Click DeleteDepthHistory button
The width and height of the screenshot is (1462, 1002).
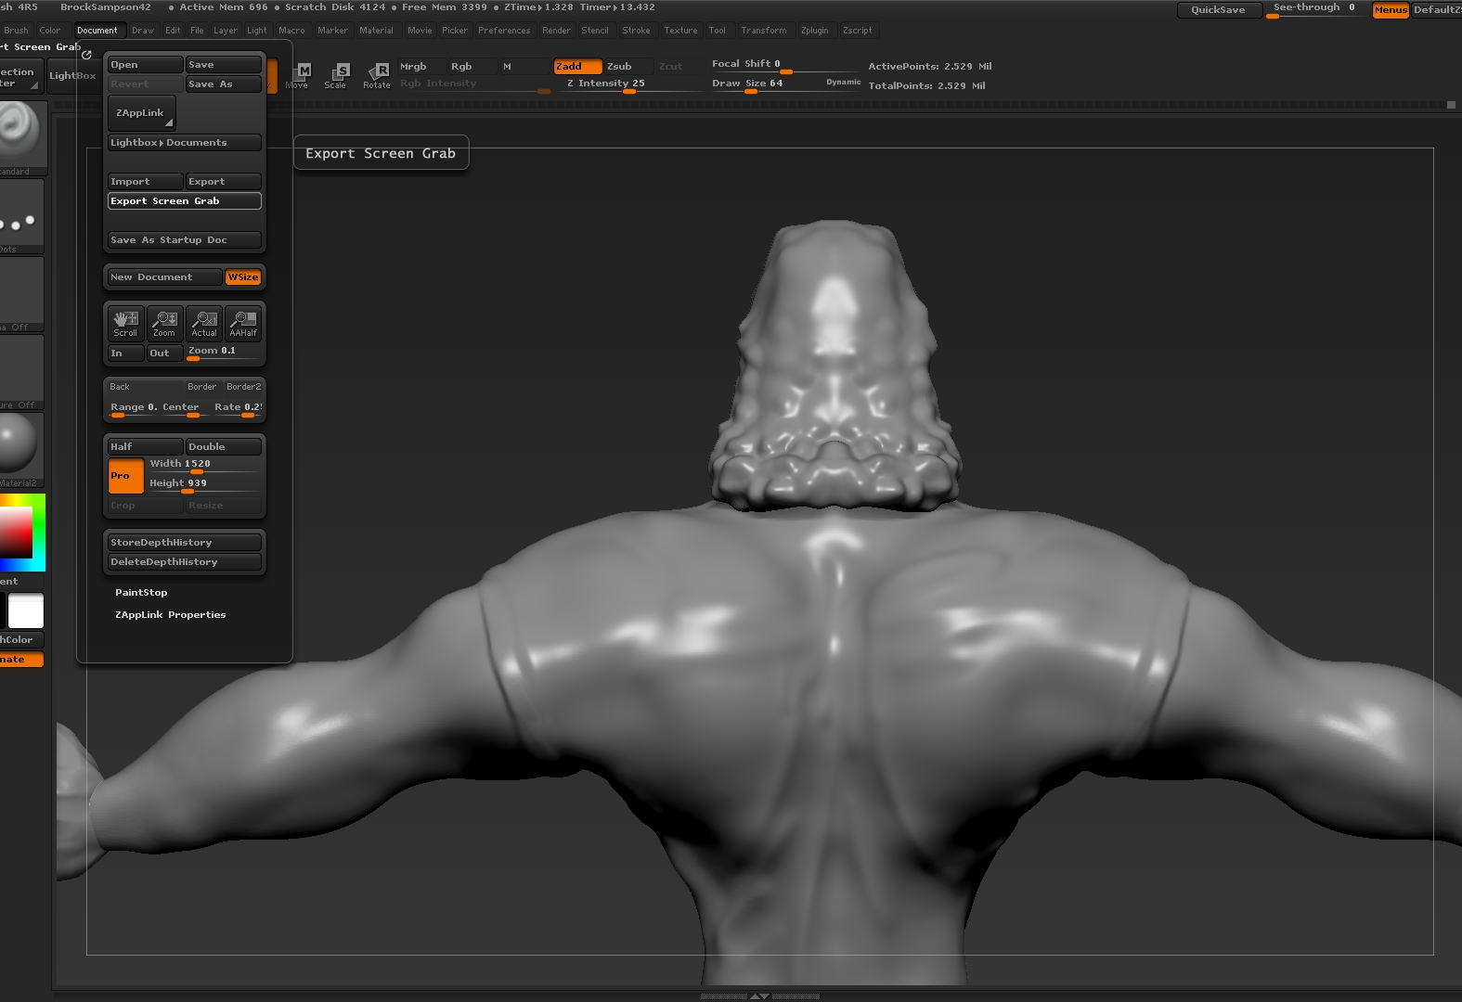(x=184, y=562)
